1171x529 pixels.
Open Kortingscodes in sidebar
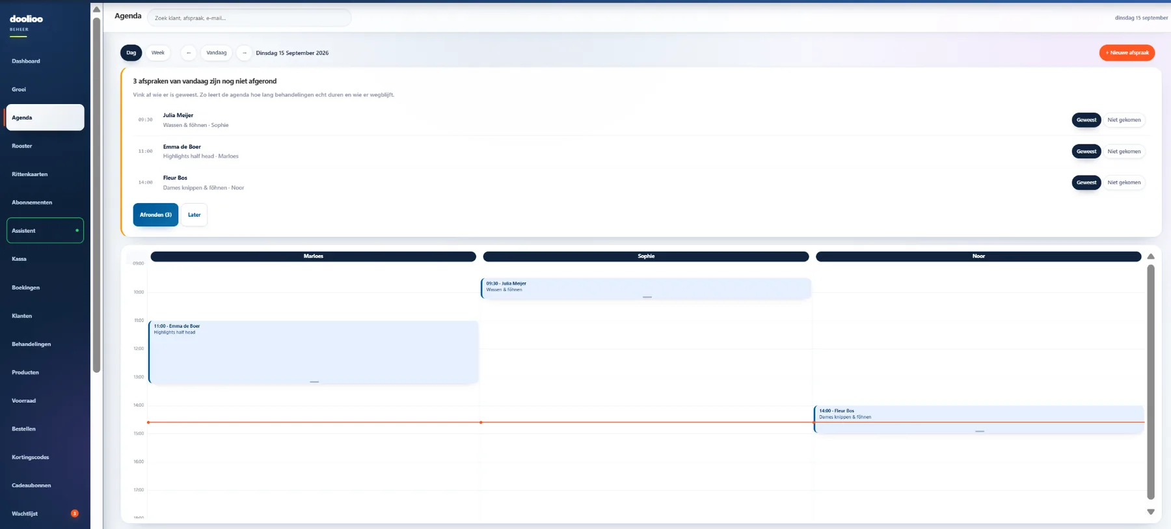point(45,457)
